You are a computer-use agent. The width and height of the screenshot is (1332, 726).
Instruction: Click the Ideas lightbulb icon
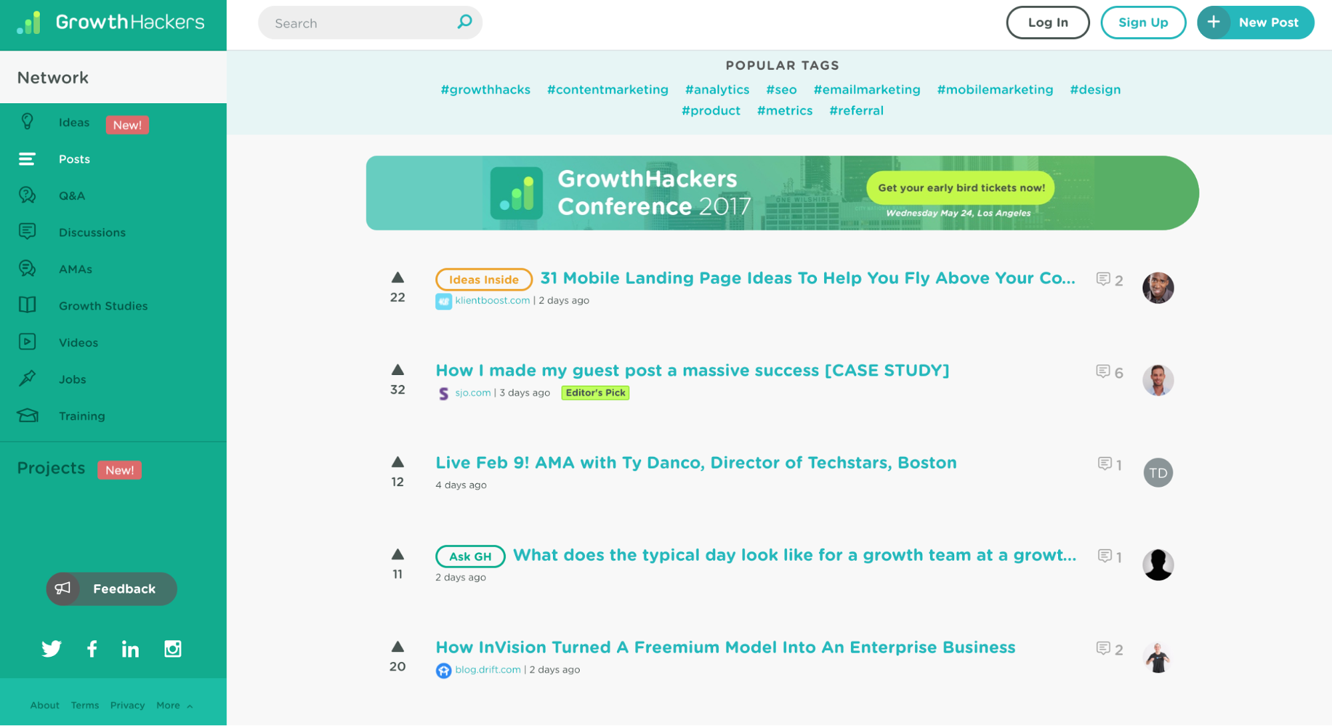coord(27,122)
